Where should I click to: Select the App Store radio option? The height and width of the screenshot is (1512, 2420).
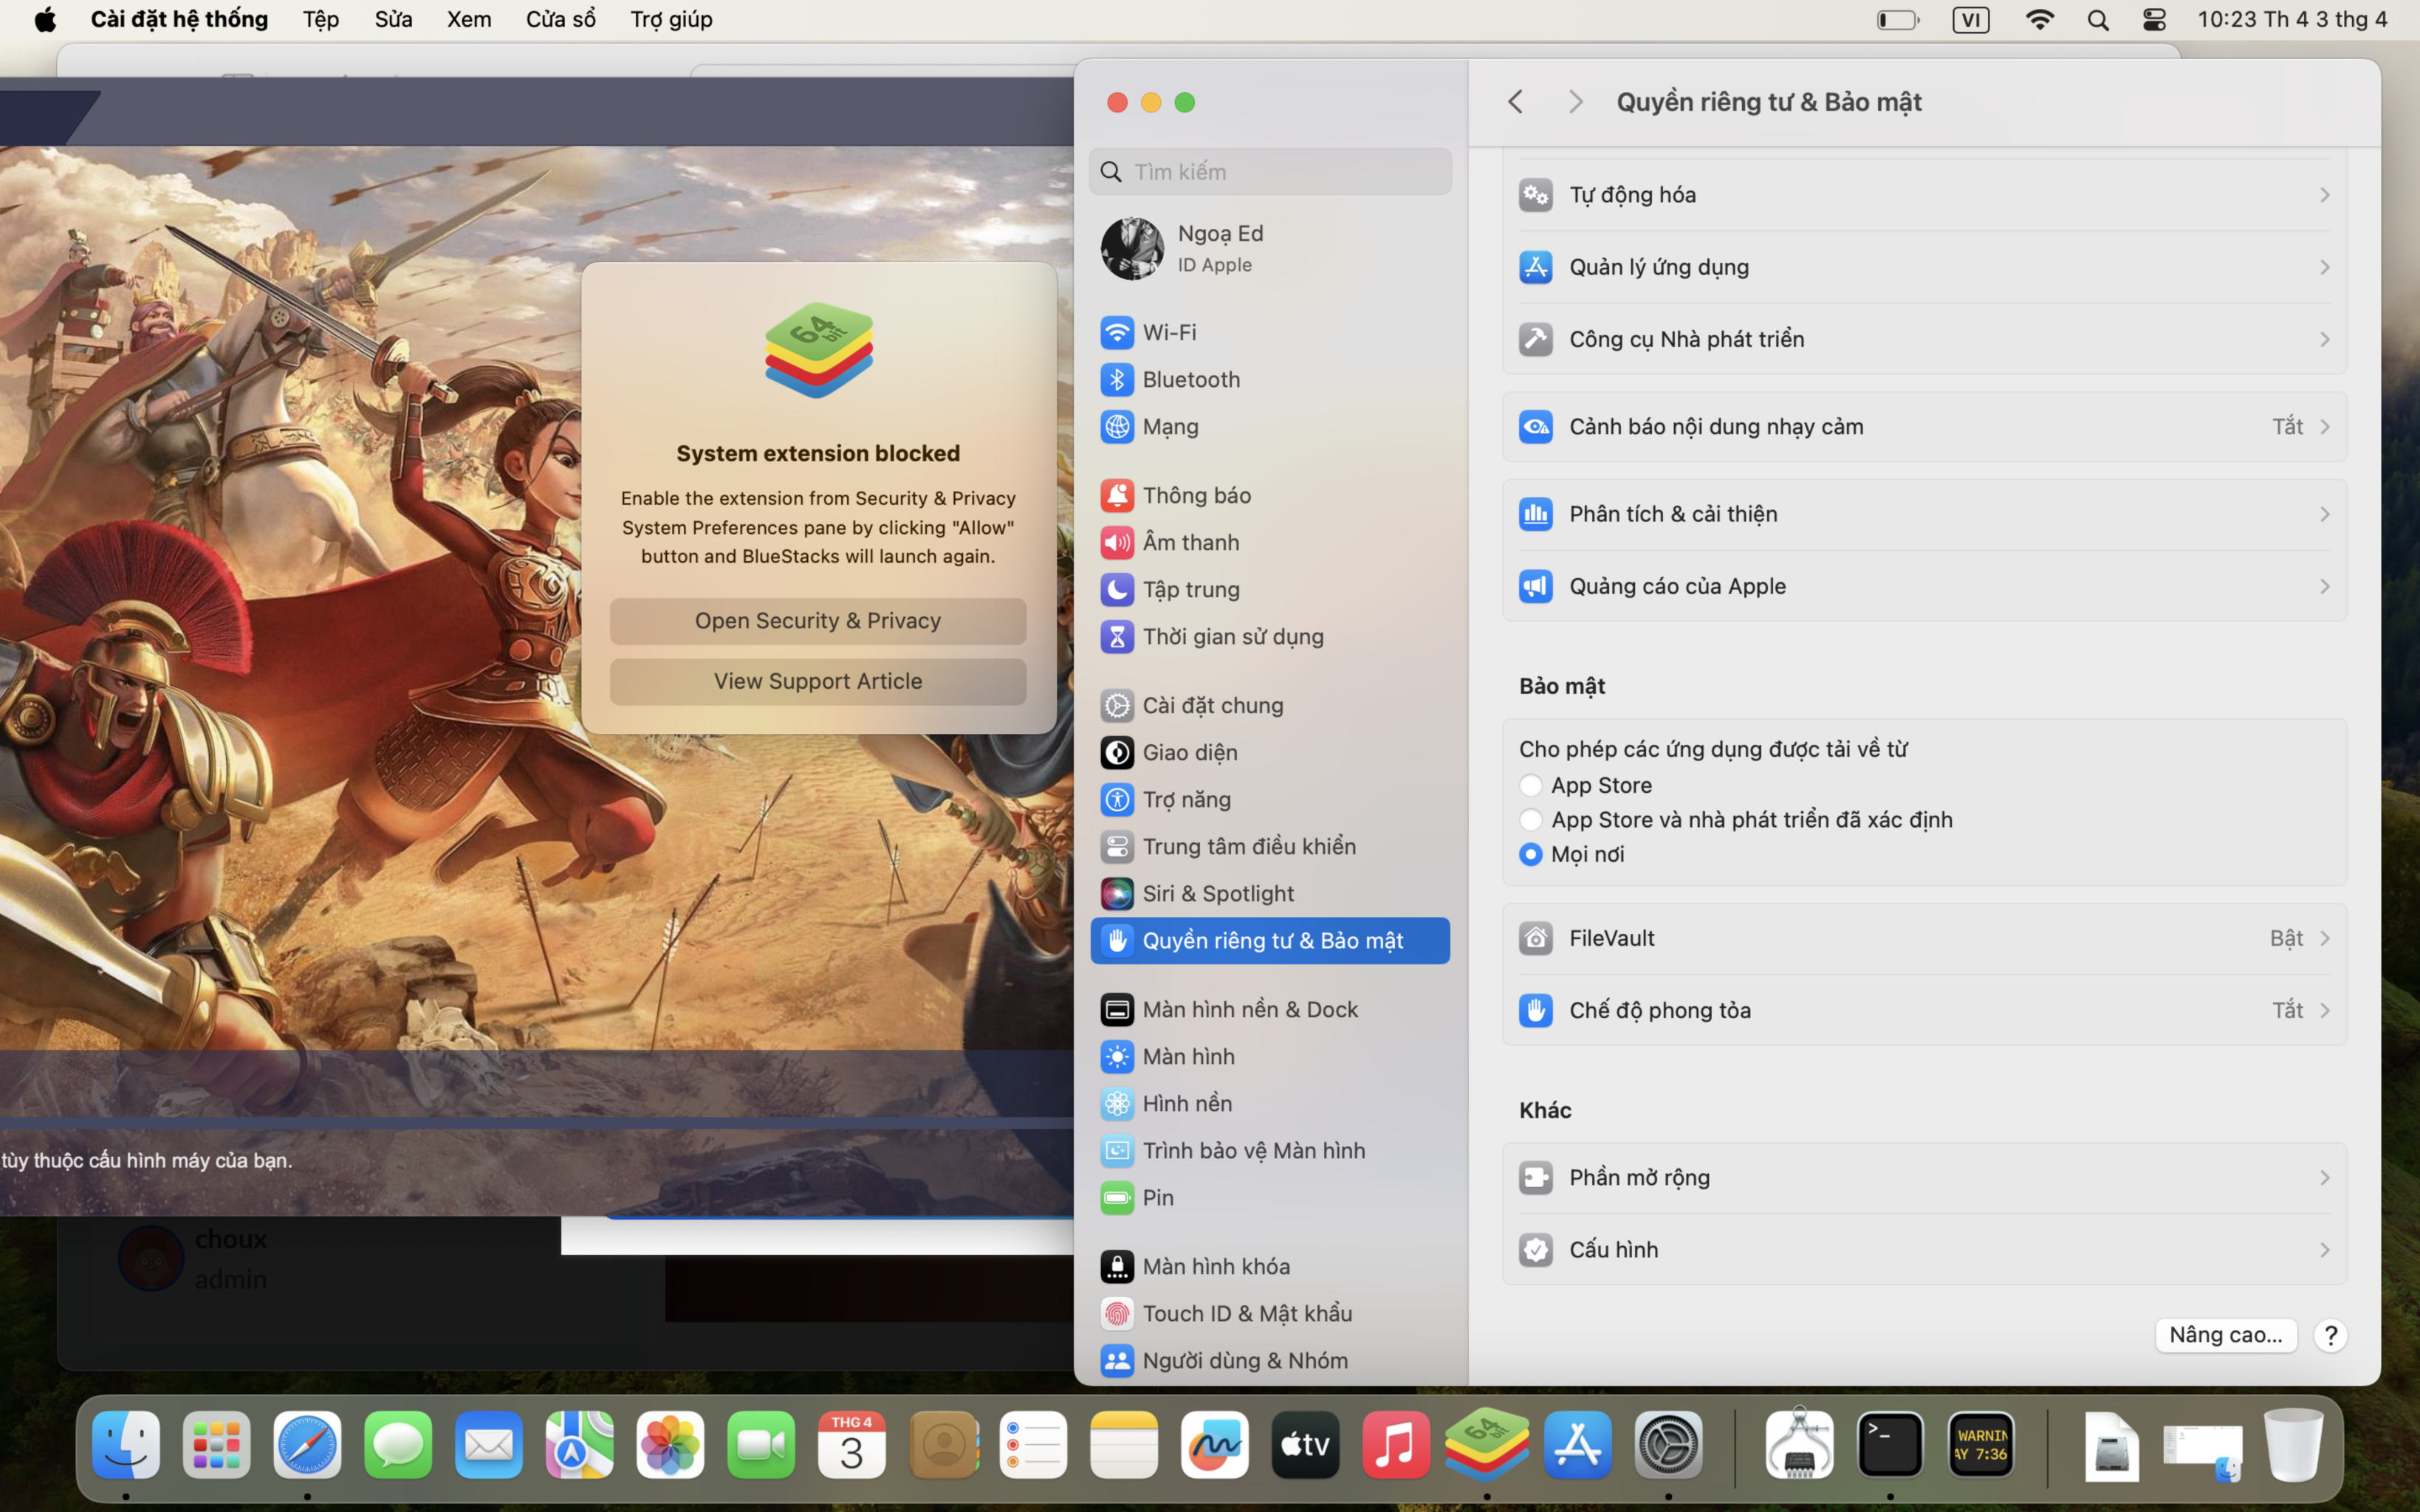point(1530,785)
